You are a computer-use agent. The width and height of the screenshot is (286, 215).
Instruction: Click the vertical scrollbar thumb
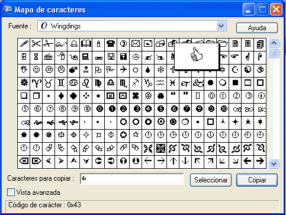(274, 53)
